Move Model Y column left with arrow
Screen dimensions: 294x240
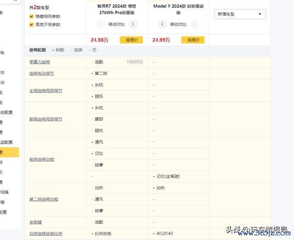162,24
